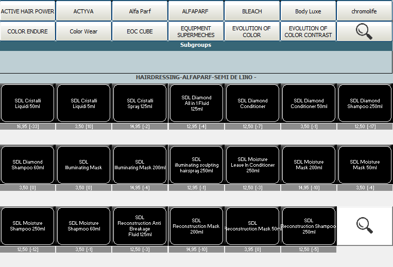Select SDL Reconstruction Shampoo 250ml

(x=309, y=226)
